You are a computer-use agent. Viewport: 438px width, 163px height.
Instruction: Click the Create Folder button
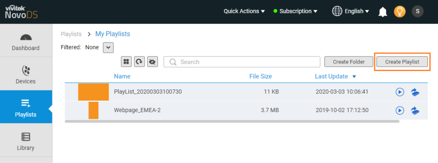349,62
